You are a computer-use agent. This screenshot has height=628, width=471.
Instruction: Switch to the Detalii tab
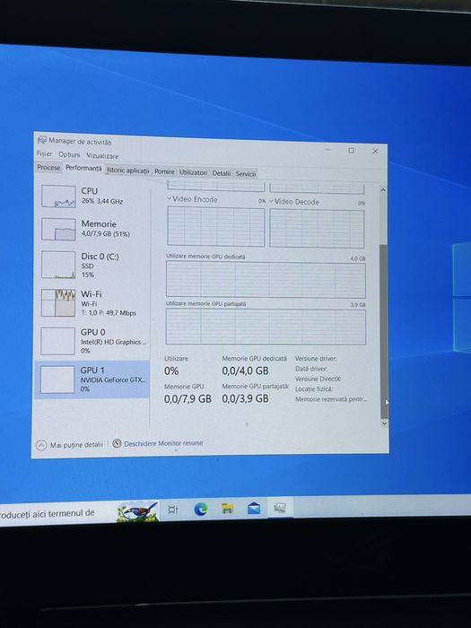coord(222,173)
